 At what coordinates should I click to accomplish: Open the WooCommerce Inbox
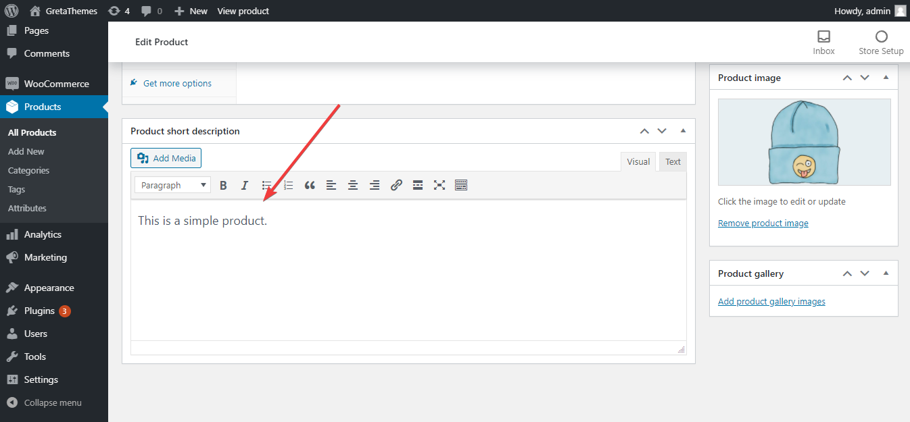[x=823, y=42]
